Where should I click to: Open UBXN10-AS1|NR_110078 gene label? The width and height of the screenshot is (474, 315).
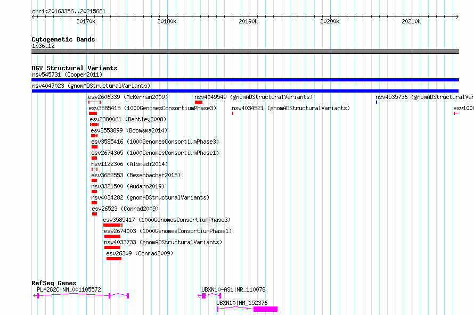point(233,289)
